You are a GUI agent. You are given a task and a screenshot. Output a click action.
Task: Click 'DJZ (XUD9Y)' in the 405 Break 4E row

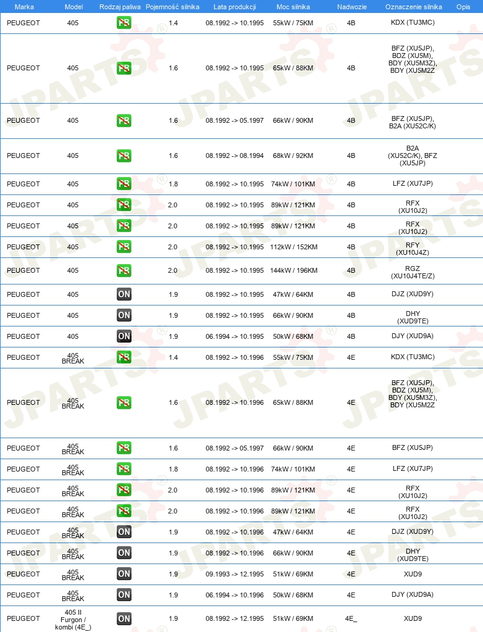[x=413, y=531]
